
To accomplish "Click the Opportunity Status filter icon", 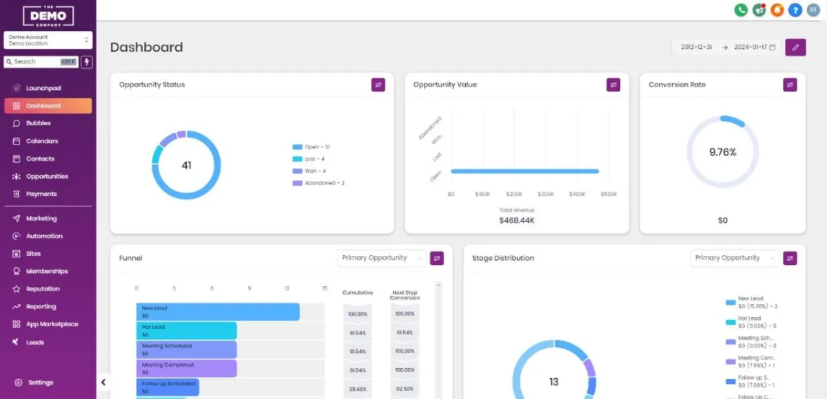I will click(x=378, y=85).
